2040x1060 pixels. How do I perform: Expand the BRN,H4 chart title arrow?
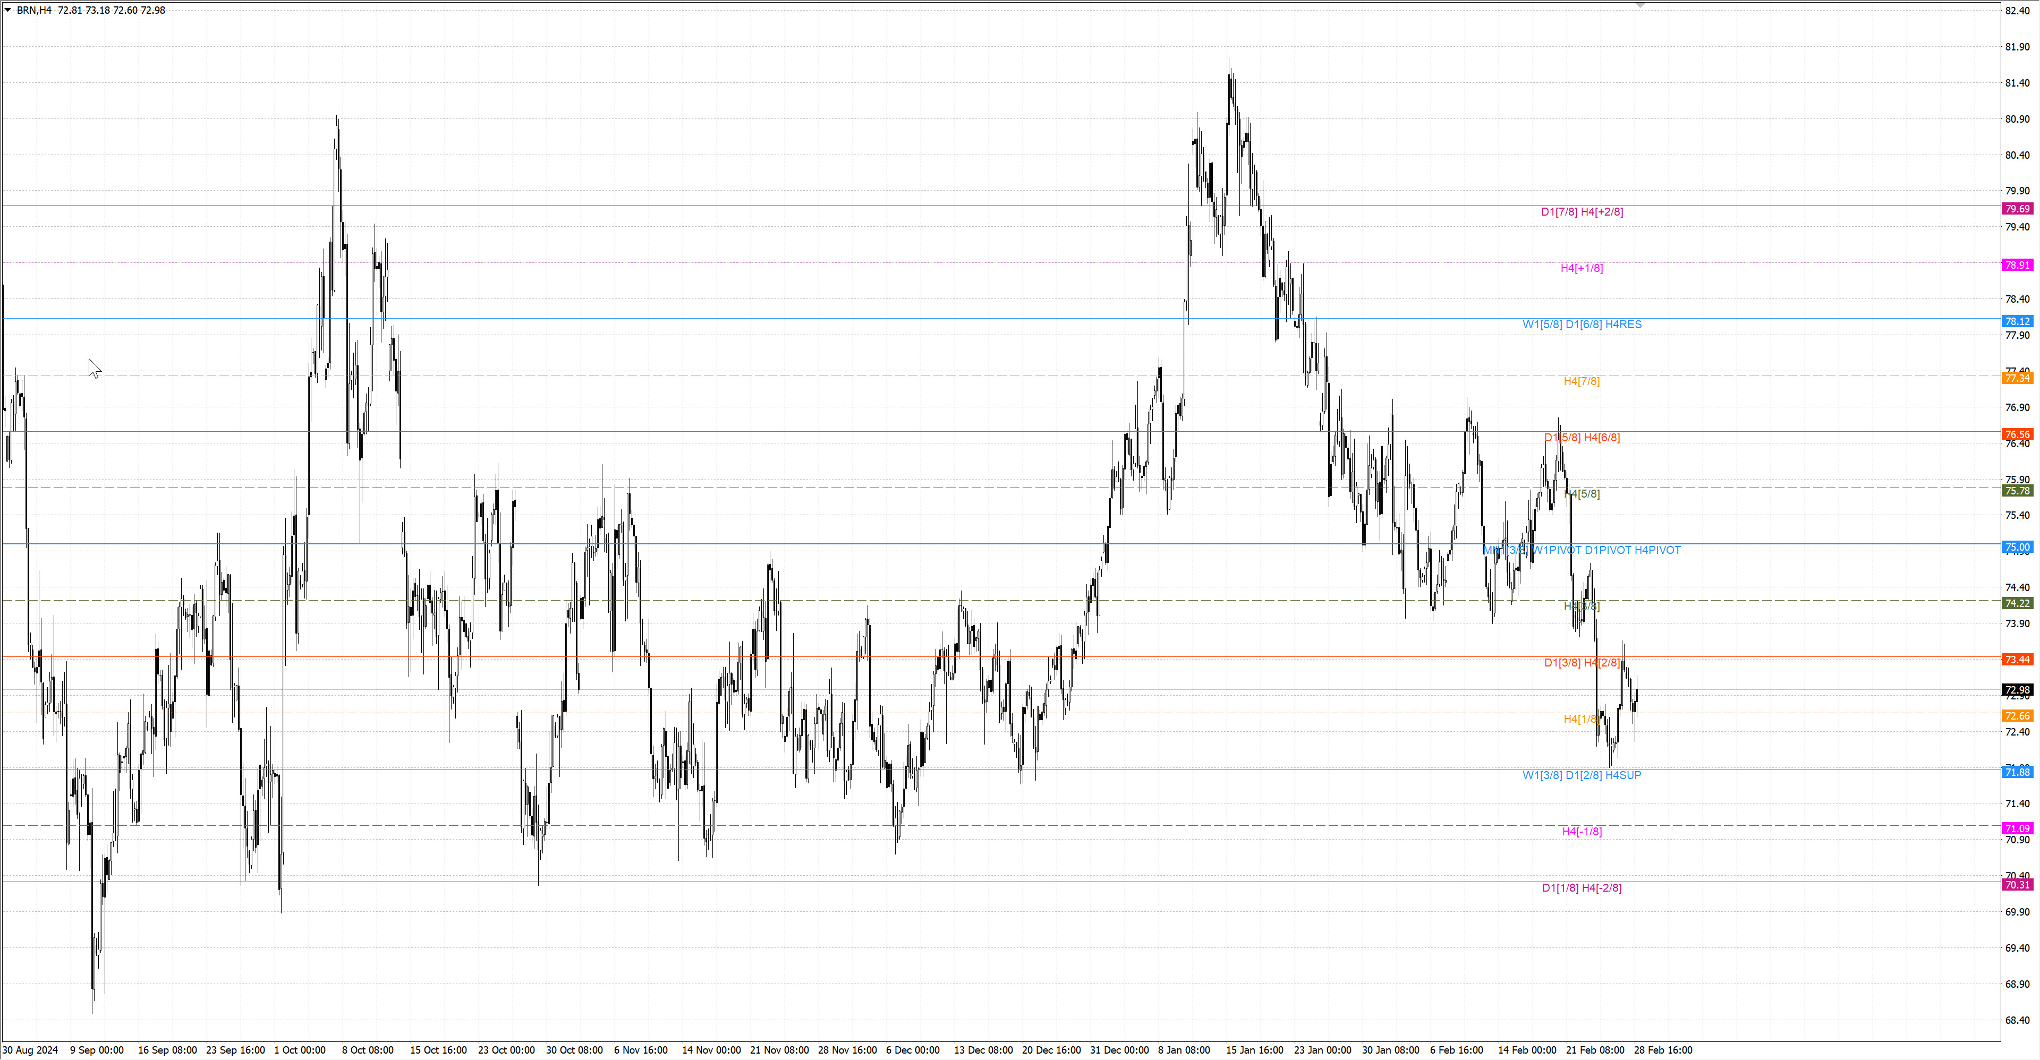coord(8,10)
